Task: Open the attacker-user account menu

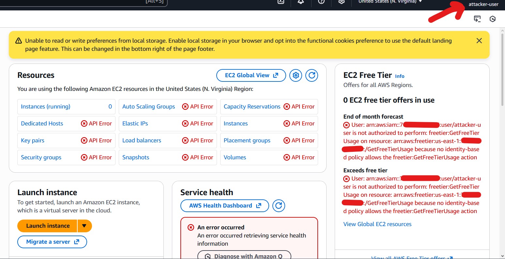Action: click(483, 4)
